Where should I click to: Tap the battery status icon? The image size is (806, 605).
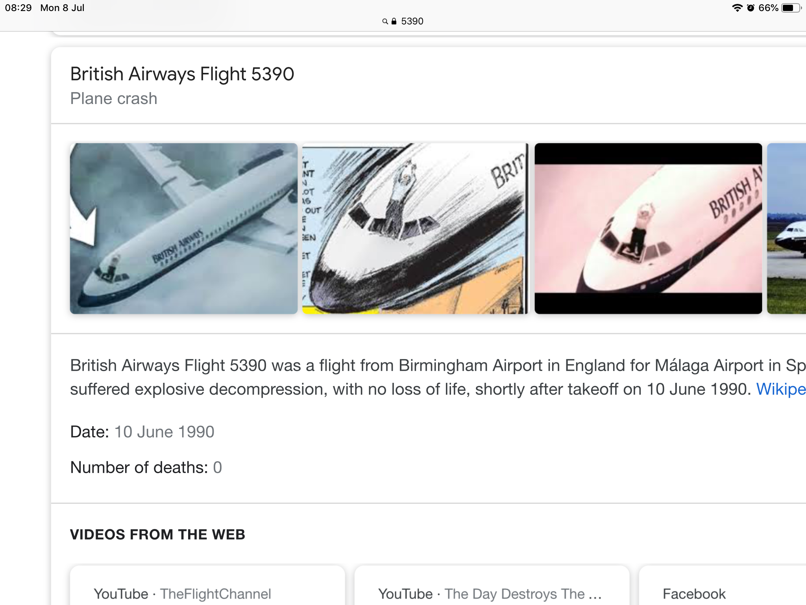(791, 8)
